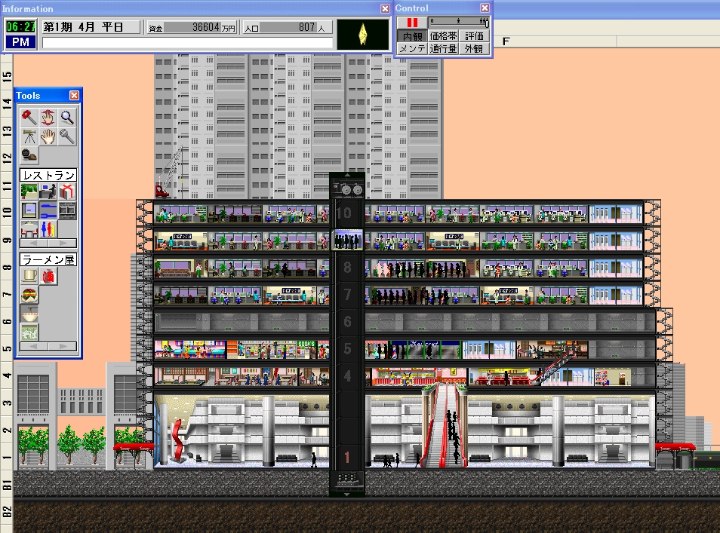
Task: Select the open hand grab tool
Action: 48,136
